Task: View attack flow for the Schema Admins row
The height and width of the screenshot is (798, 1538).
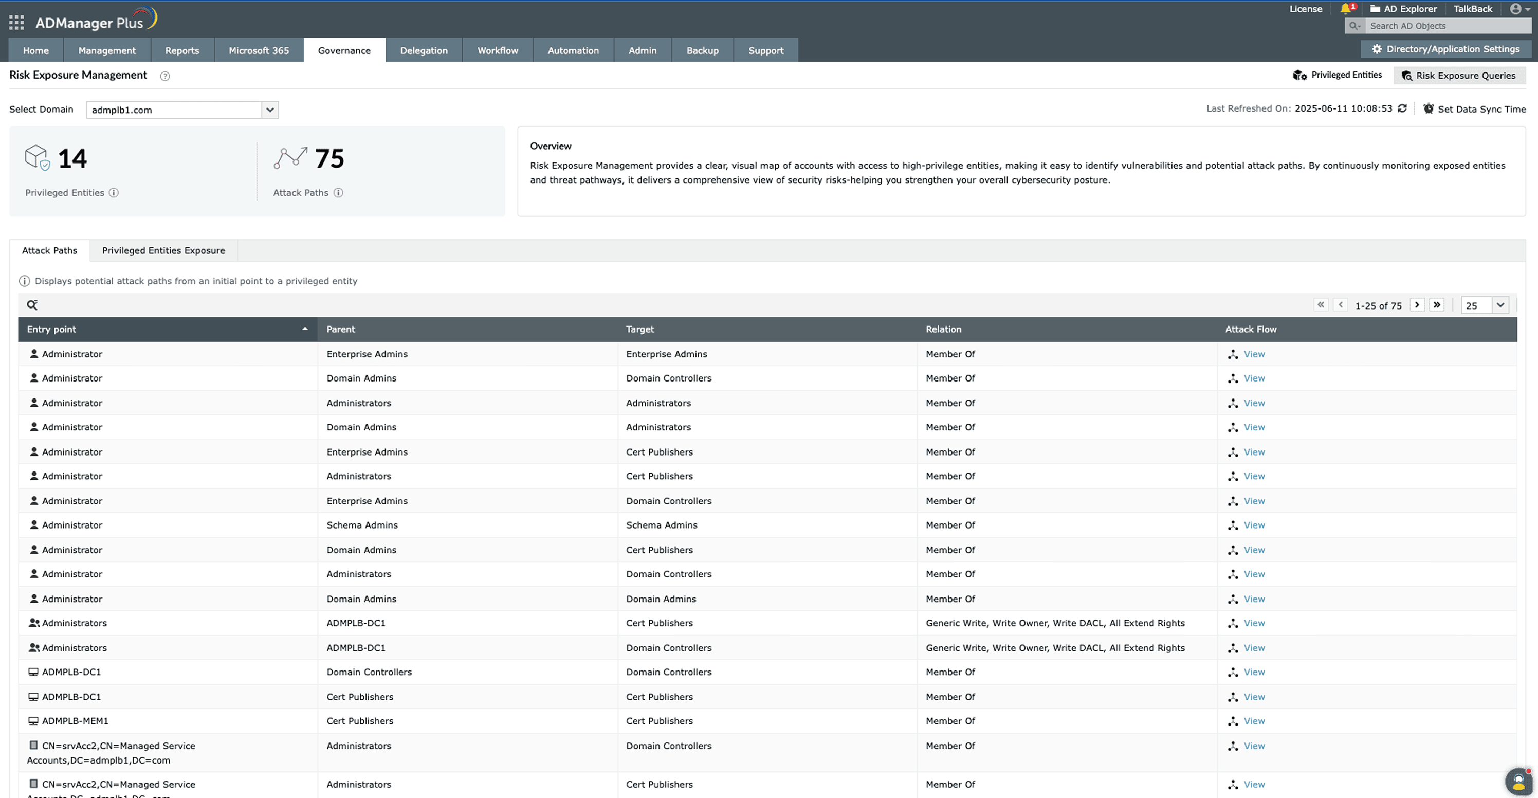Action: pos(1253,525)
